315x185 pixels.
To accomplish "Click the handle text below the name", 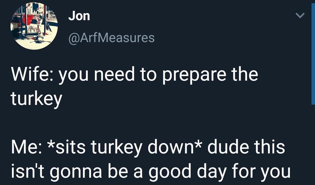I will (x=111, y=37).
